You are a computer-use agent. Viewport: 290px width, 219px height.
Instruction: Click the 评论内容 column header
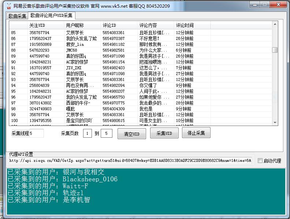155,26
